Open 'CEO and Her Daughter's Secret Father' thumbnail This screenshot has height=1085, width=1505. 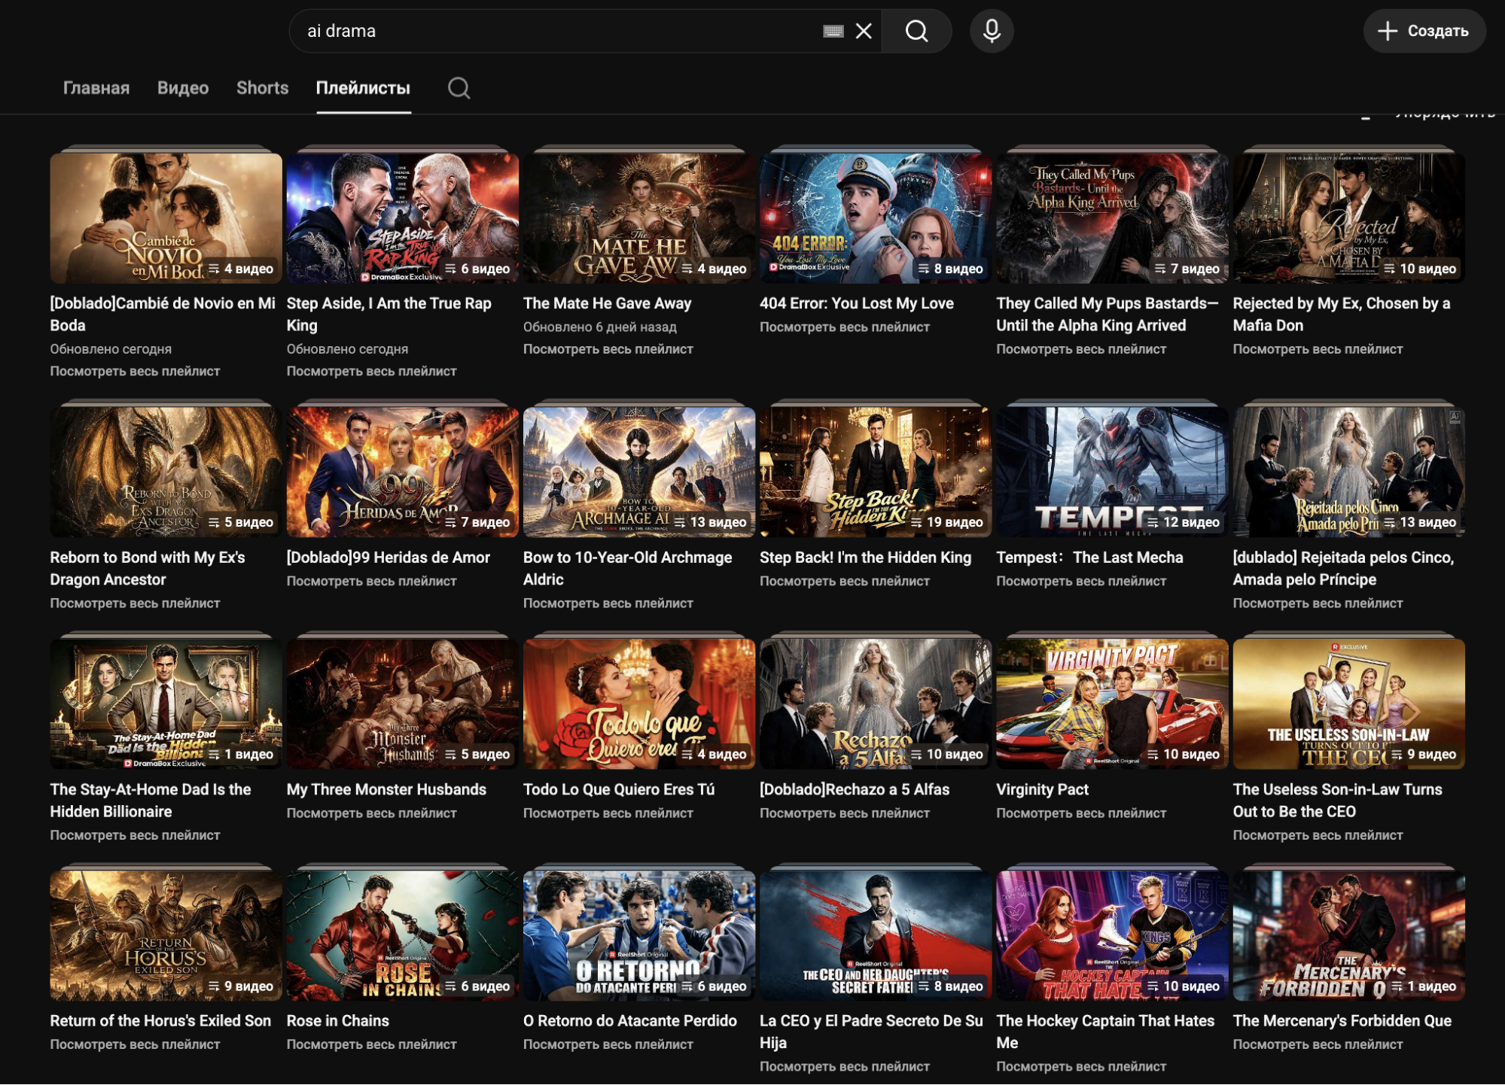tap(876, 935)
